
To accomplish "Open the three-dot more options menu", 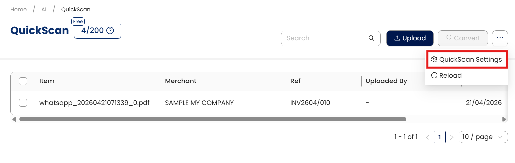I will pos(500,38).
